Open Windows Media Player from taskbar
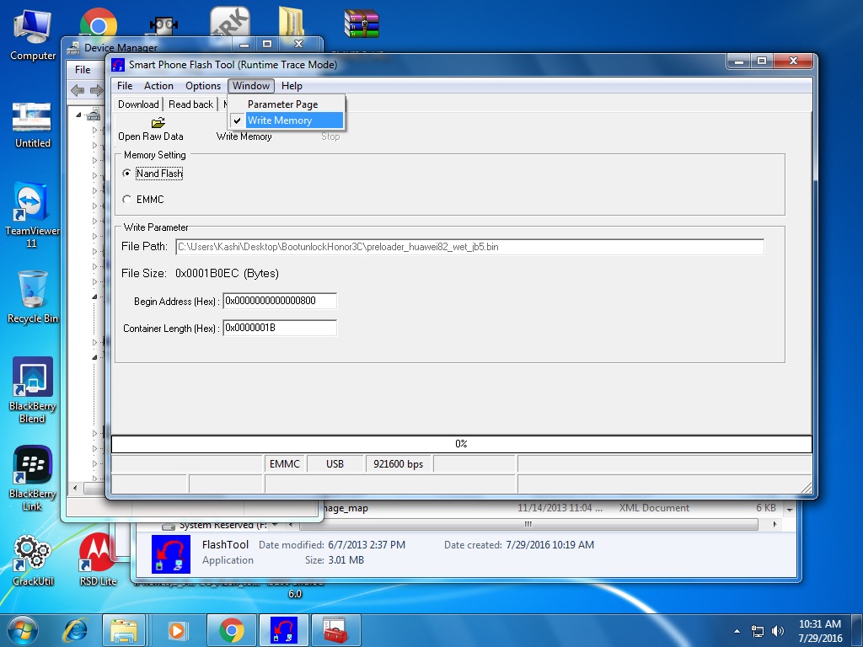 point(177,630)
